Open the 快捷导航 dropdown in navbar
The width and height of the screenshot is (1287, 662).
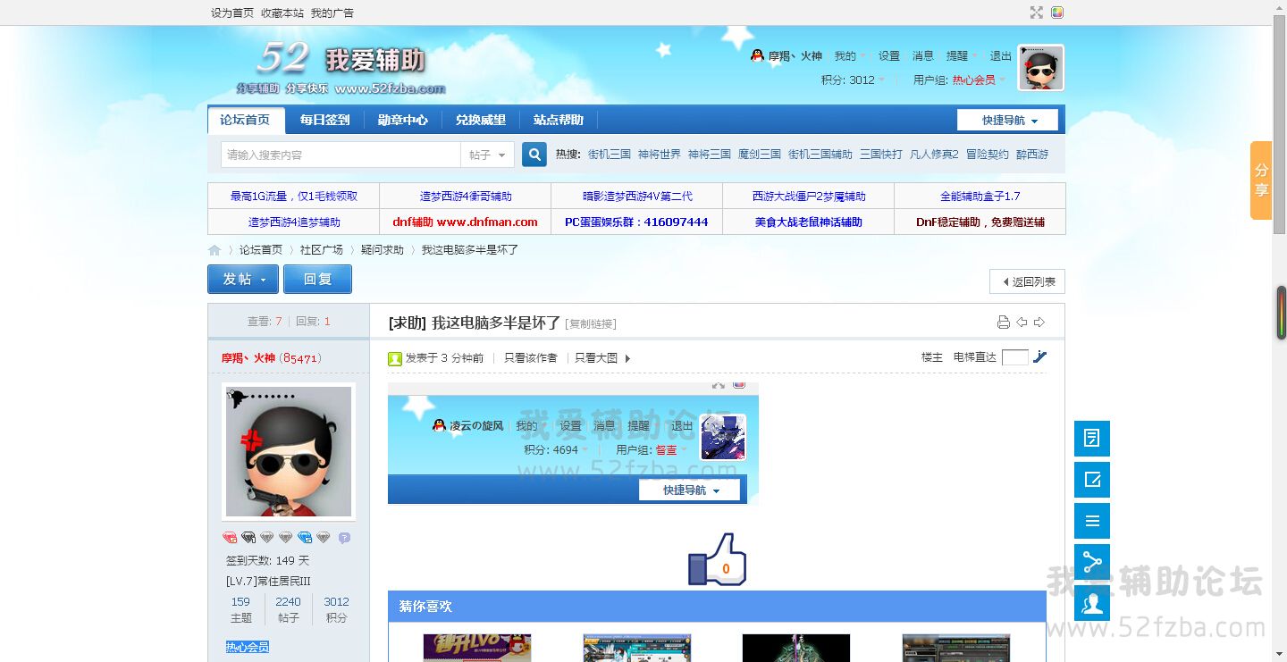pyautogui.click(x=1007, y=120)
